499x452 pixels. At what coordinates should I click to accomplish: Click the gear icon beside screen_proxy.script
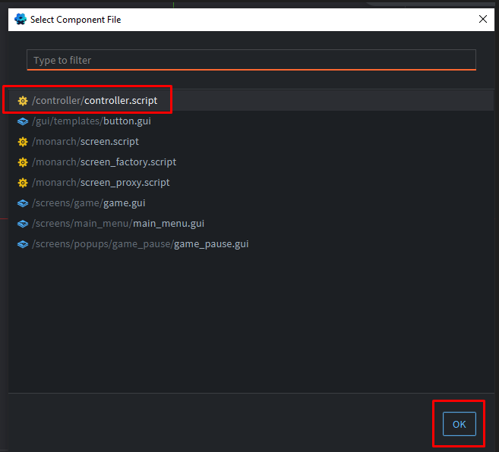[23, 183]
